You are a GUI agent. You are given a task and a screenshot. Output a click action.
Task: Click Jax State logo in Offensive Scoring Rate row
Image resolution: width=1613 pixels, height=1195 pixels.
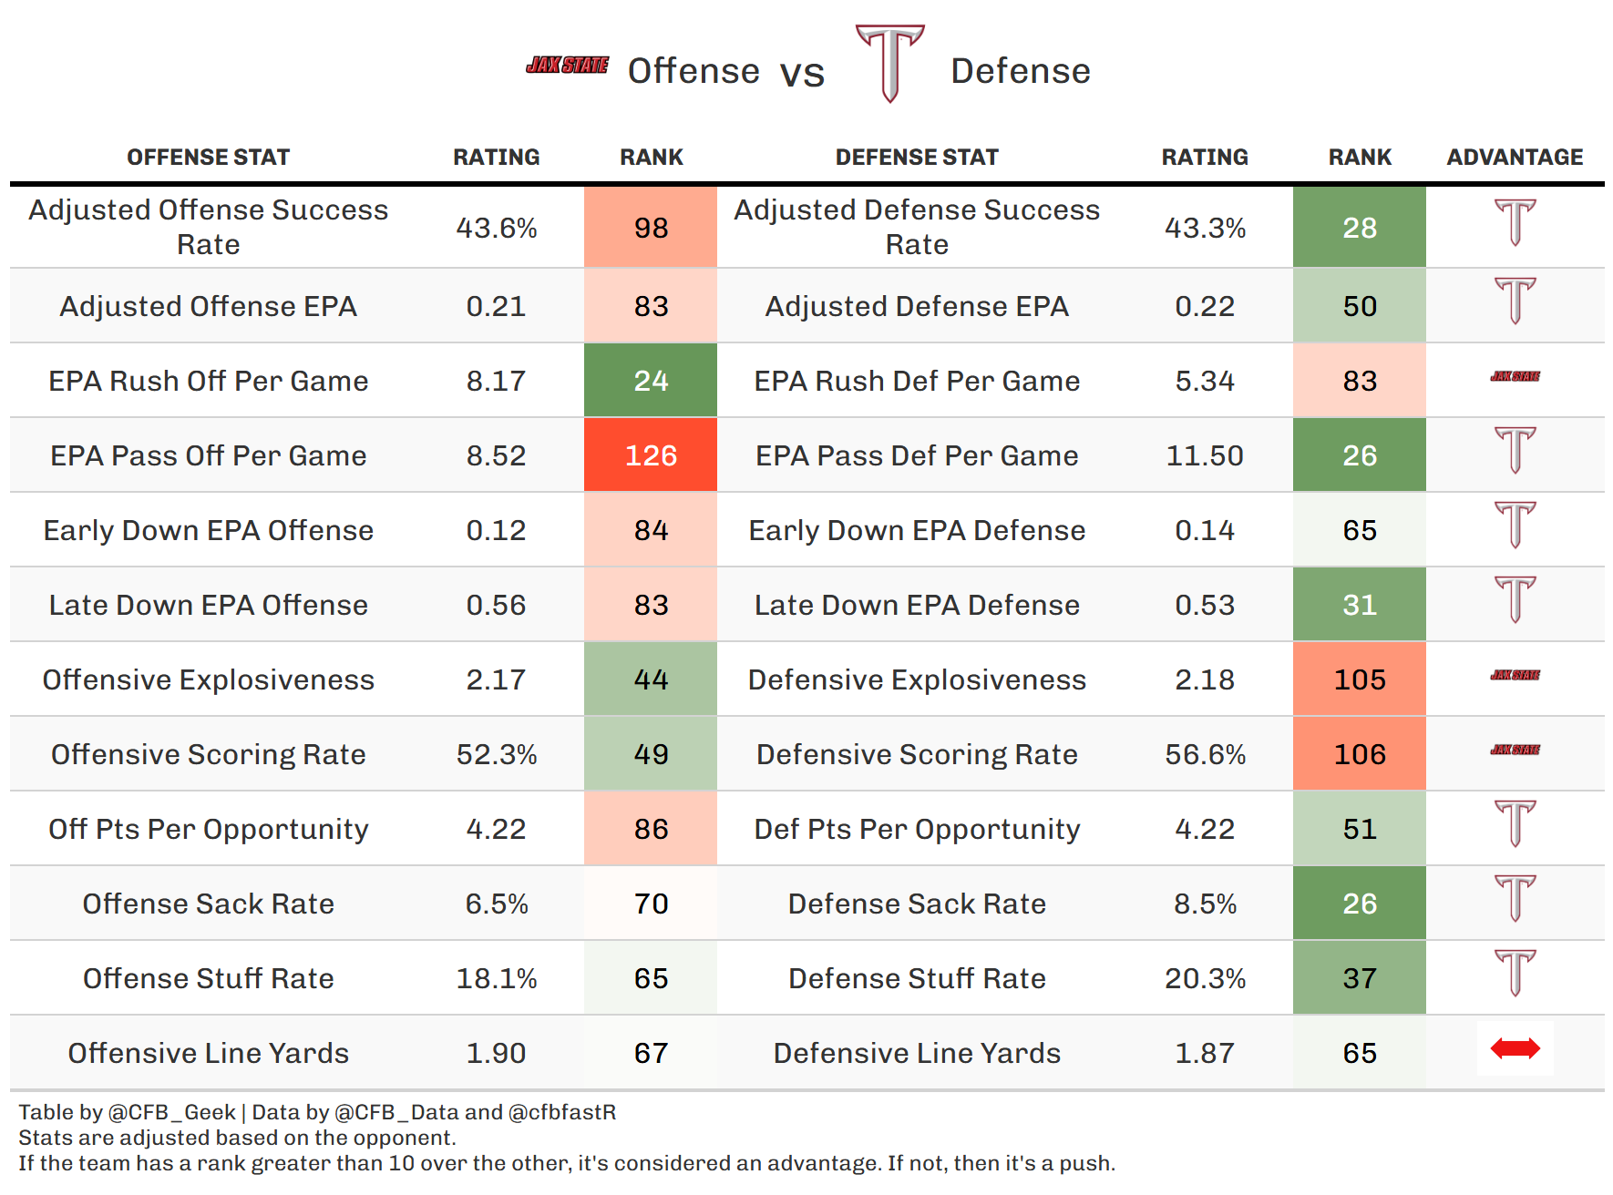pyautogui.click(x=1515, y=750)
